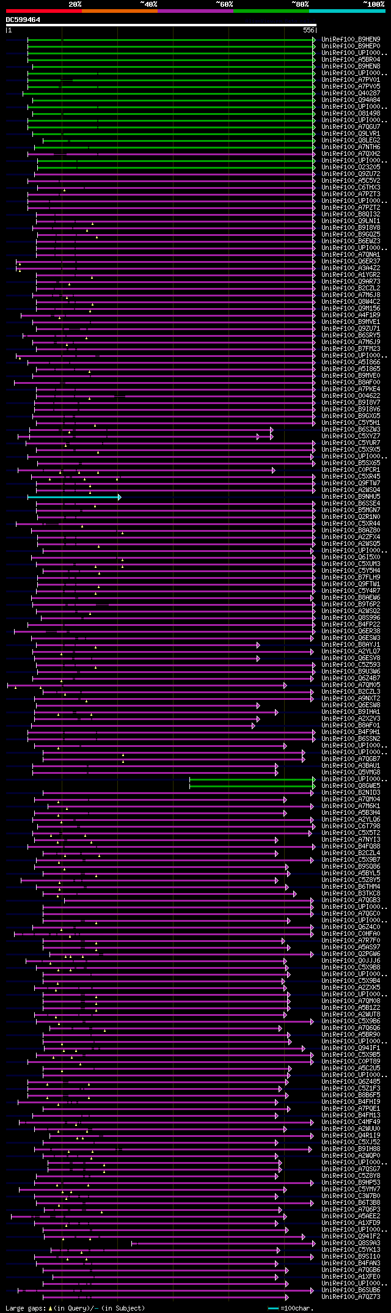The image size is (391, 1313).
Task: Open hit UniRef100_B9HEP0
Action: (351, 46)
